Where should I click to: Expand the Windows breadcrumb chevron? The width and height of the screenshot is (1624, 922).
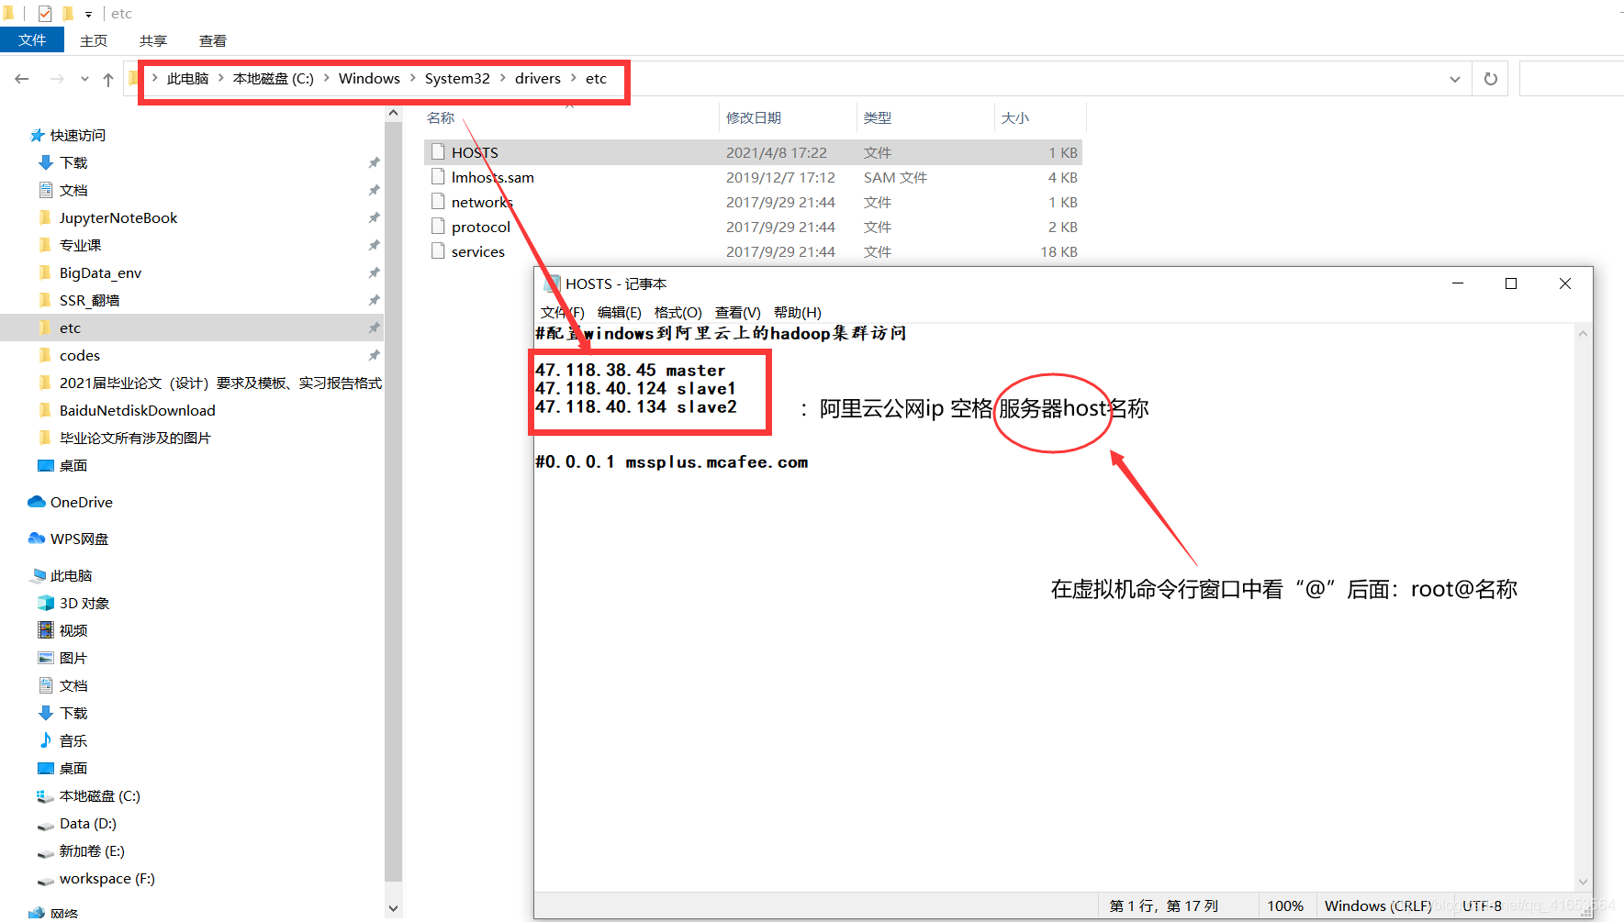pos(412,78)
